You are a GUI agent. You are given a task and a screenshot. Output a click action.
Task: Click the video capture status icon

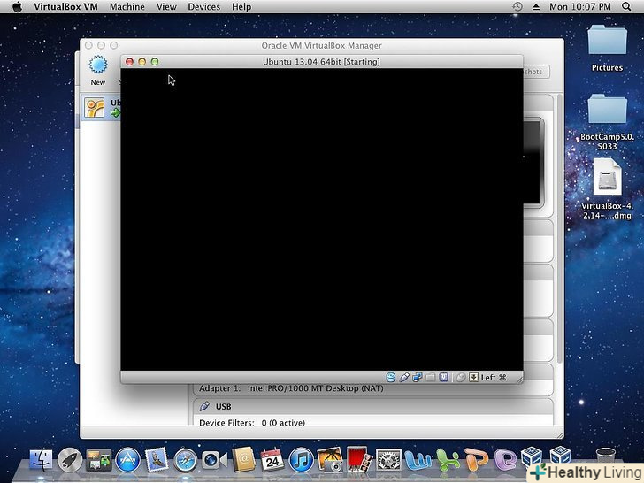tap(443, 377)
